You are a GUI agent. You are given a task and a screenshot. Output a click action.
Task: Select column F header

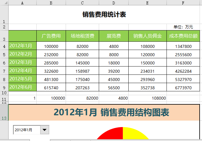tap(183, 3)
